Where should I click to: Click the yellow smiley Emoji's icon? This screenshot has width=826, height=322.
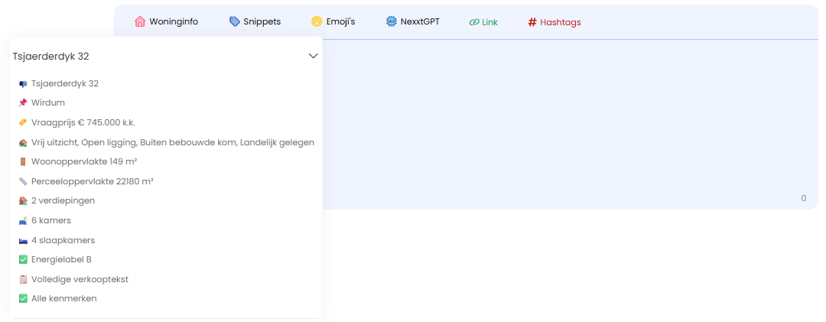[x=316, y=22]
